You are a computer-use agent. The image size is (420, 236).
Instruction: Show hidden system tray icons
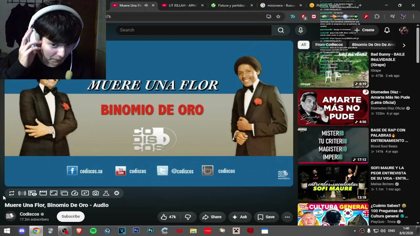[355, 231]
